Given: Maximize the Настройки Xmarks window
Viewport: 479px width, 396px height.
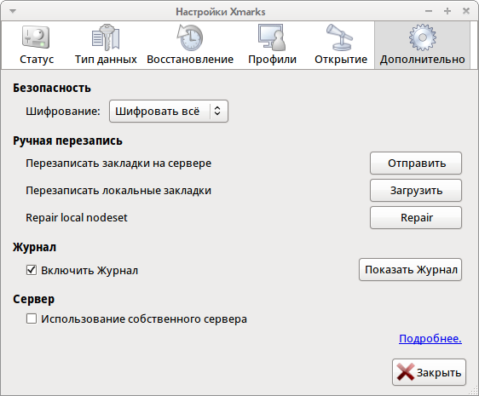Looking at the screenshot, I should 447,11.
